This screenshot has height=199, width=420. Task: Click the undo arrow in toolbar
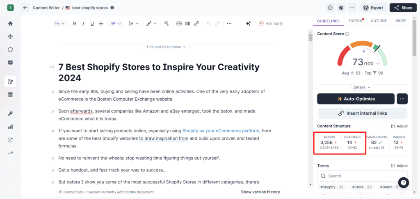tap(209, 23)
